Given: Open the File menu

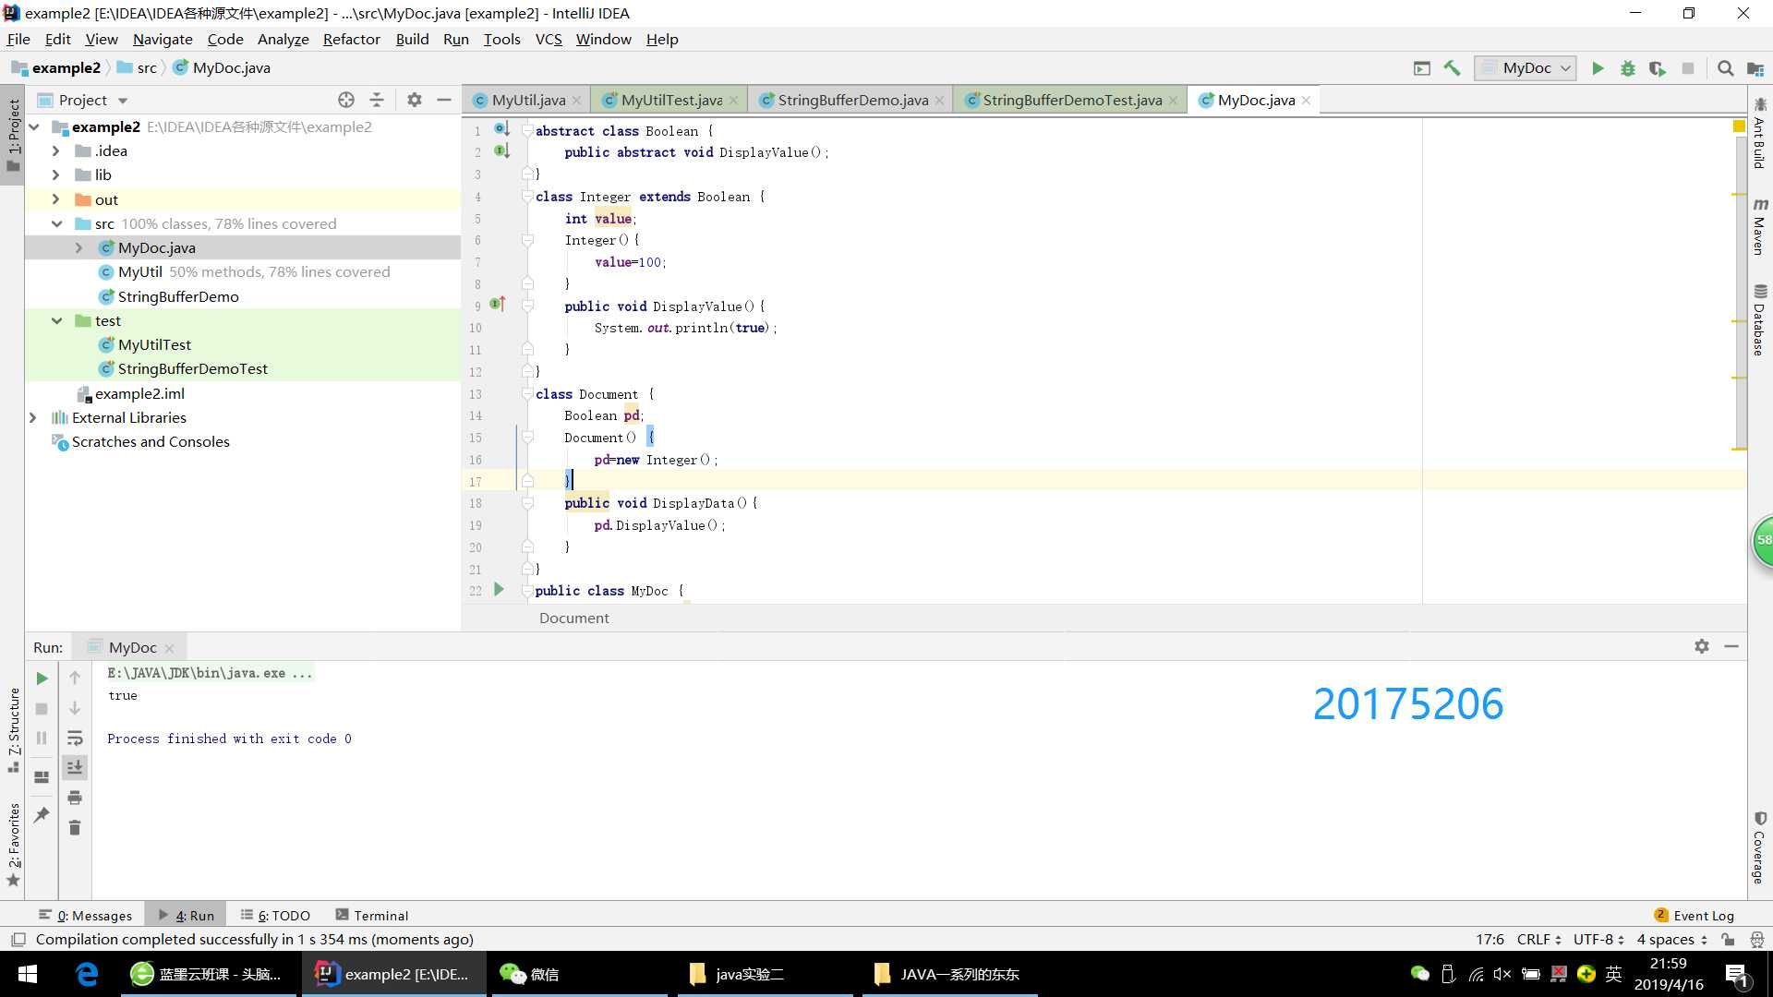Looking at the screenshot, I should (x=18, y=39).
